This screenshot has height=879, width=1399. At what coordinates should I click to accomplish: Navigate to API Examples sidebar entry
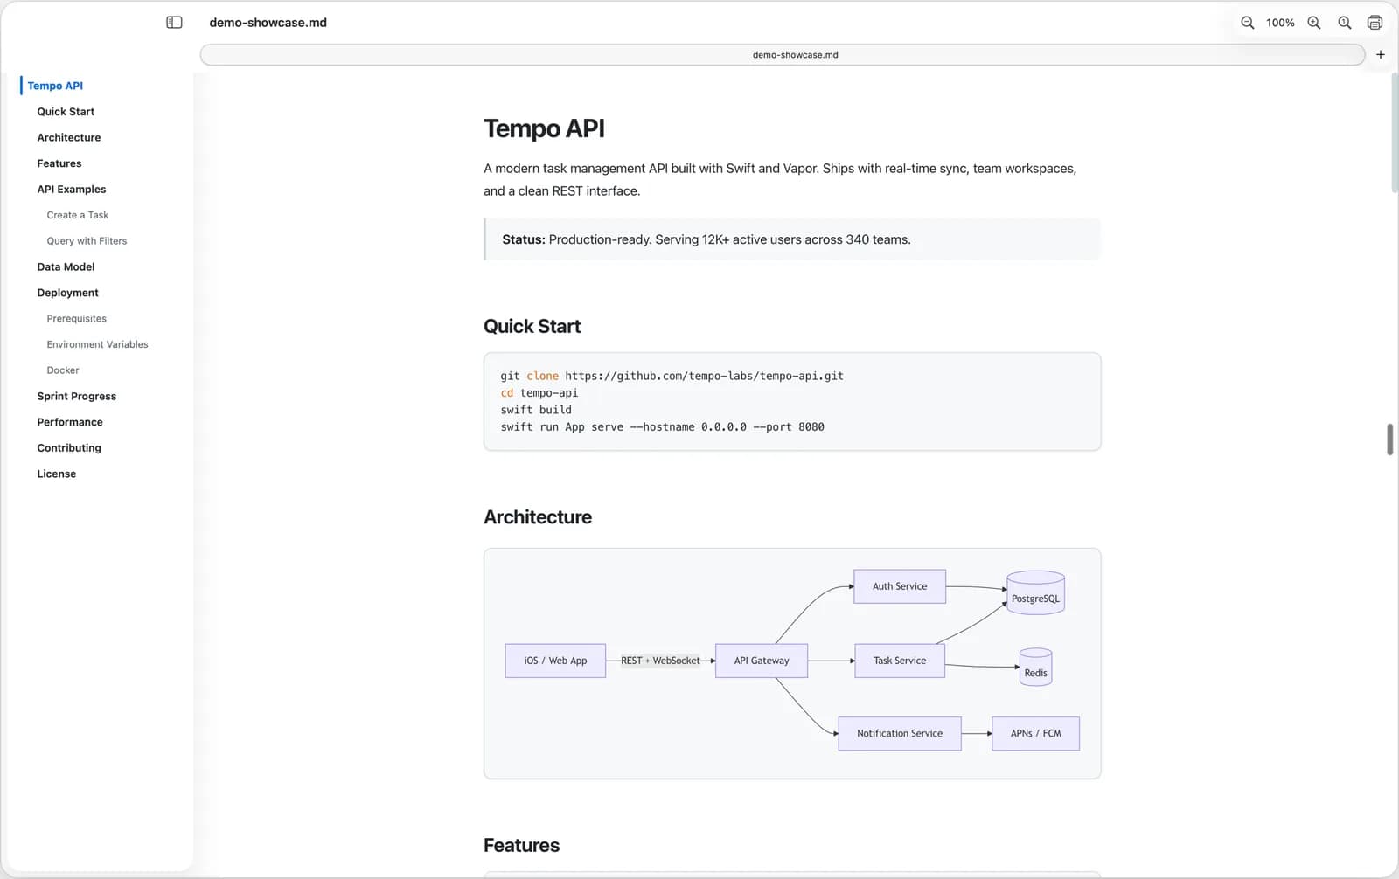pos(72,189)
